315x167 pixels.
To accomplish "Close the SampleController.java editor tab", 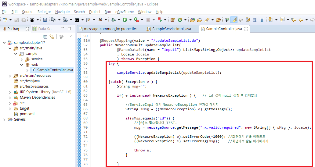I will click(x=246, y=29).
